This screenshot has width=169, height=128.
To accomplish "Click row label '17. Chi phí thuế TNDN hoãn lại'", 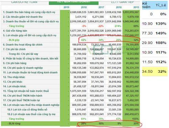I will [x=21, y=100].
